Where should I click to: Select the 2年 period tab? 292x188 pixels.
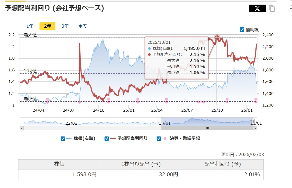click(47, 26)
